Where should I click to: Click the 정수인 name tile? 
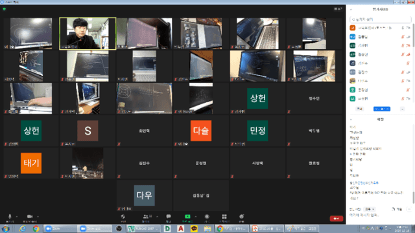(x=314, y=98)
